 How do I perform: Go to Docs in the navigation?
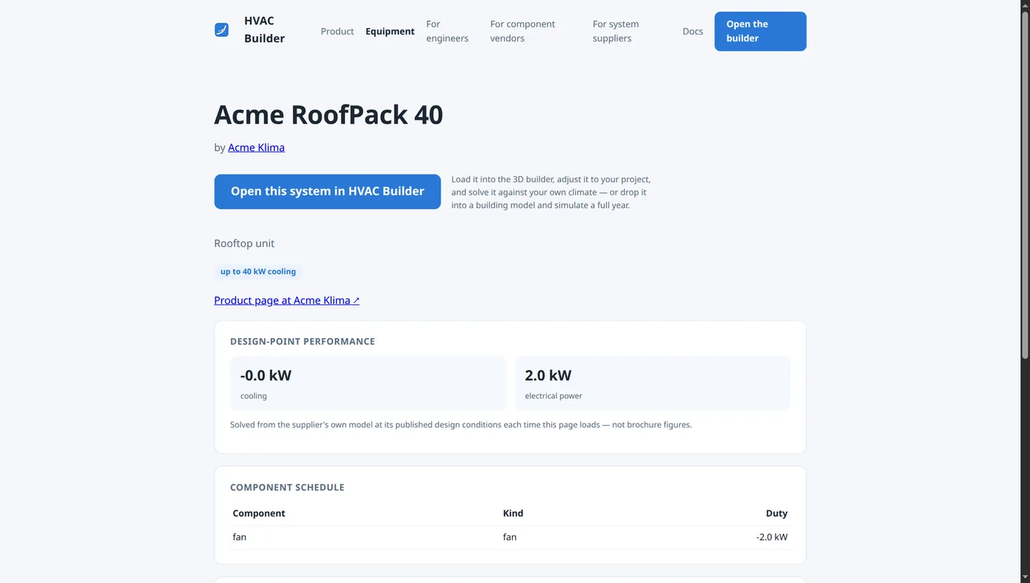click(692, 32)
